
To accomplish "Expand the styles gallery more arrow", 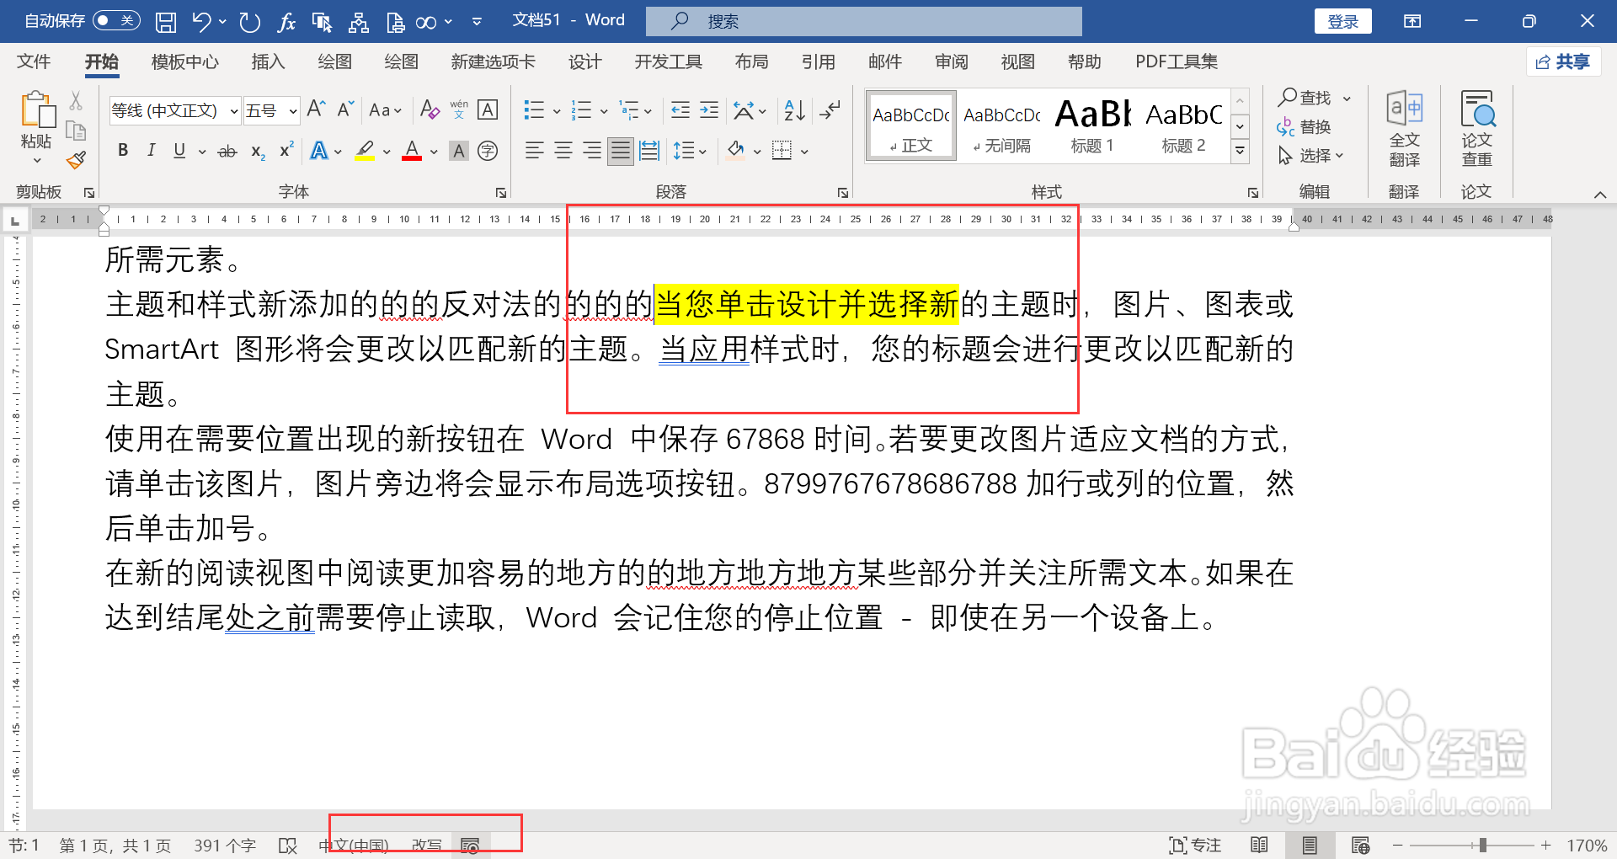I will tap(1240, 152).
